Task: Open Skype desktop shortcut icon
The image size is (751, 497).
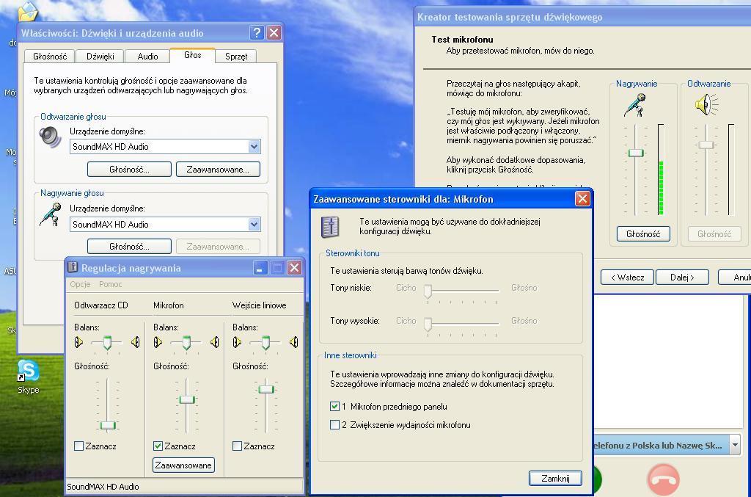Action: pyautogui.click(x=29, y=371)
